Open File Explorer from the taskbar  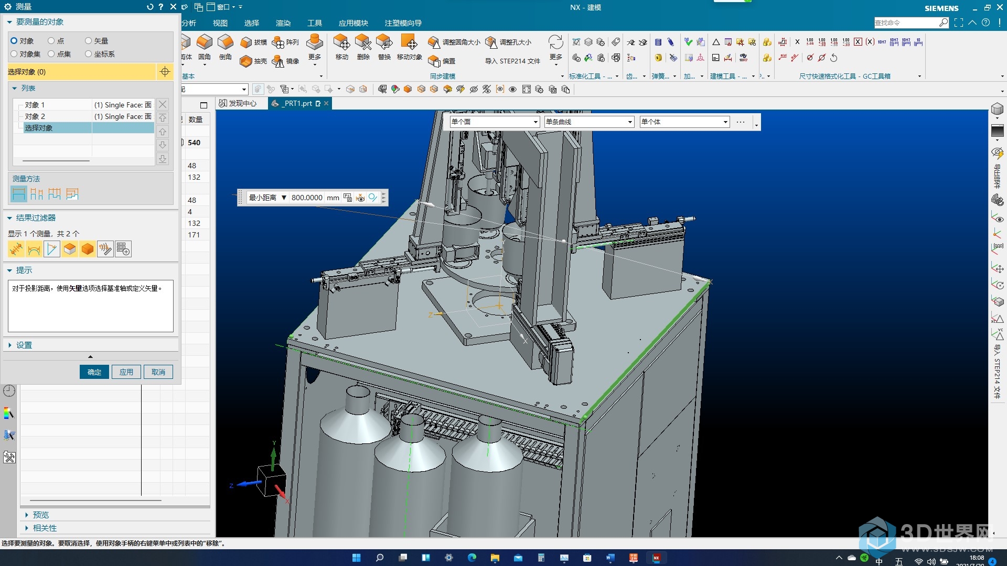[x=495, y=558]
